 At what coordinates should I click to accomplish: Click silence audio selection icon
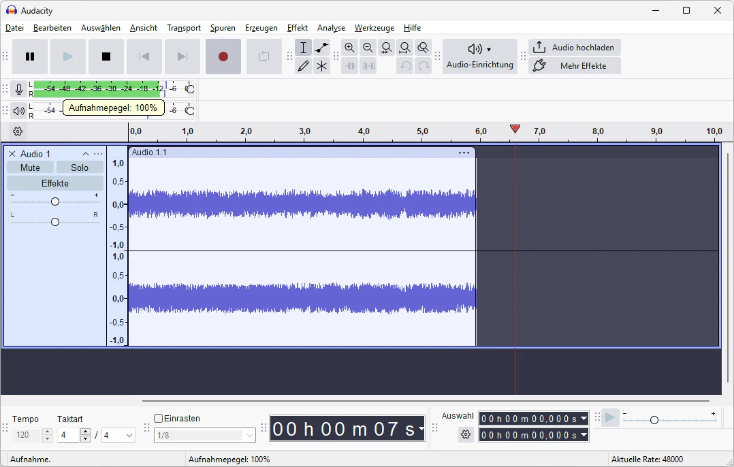368,66
